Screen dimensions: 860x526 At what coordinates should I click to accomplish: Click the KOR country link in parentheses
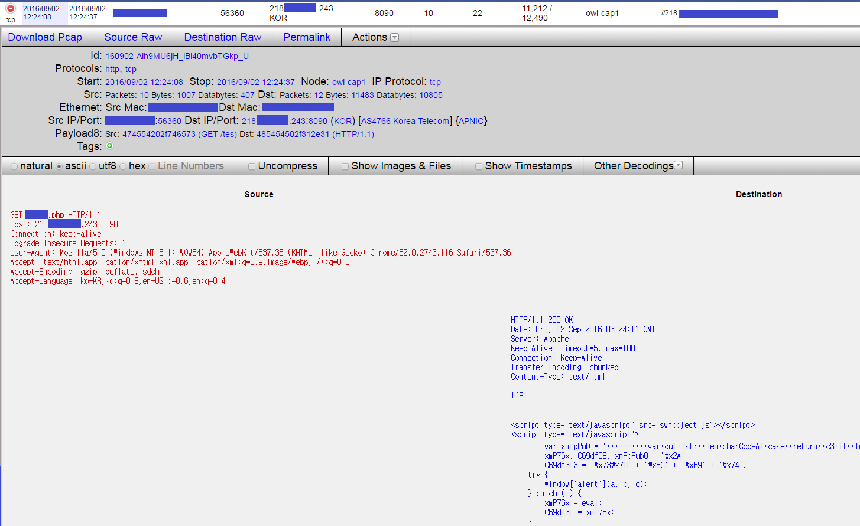[343, 121]
